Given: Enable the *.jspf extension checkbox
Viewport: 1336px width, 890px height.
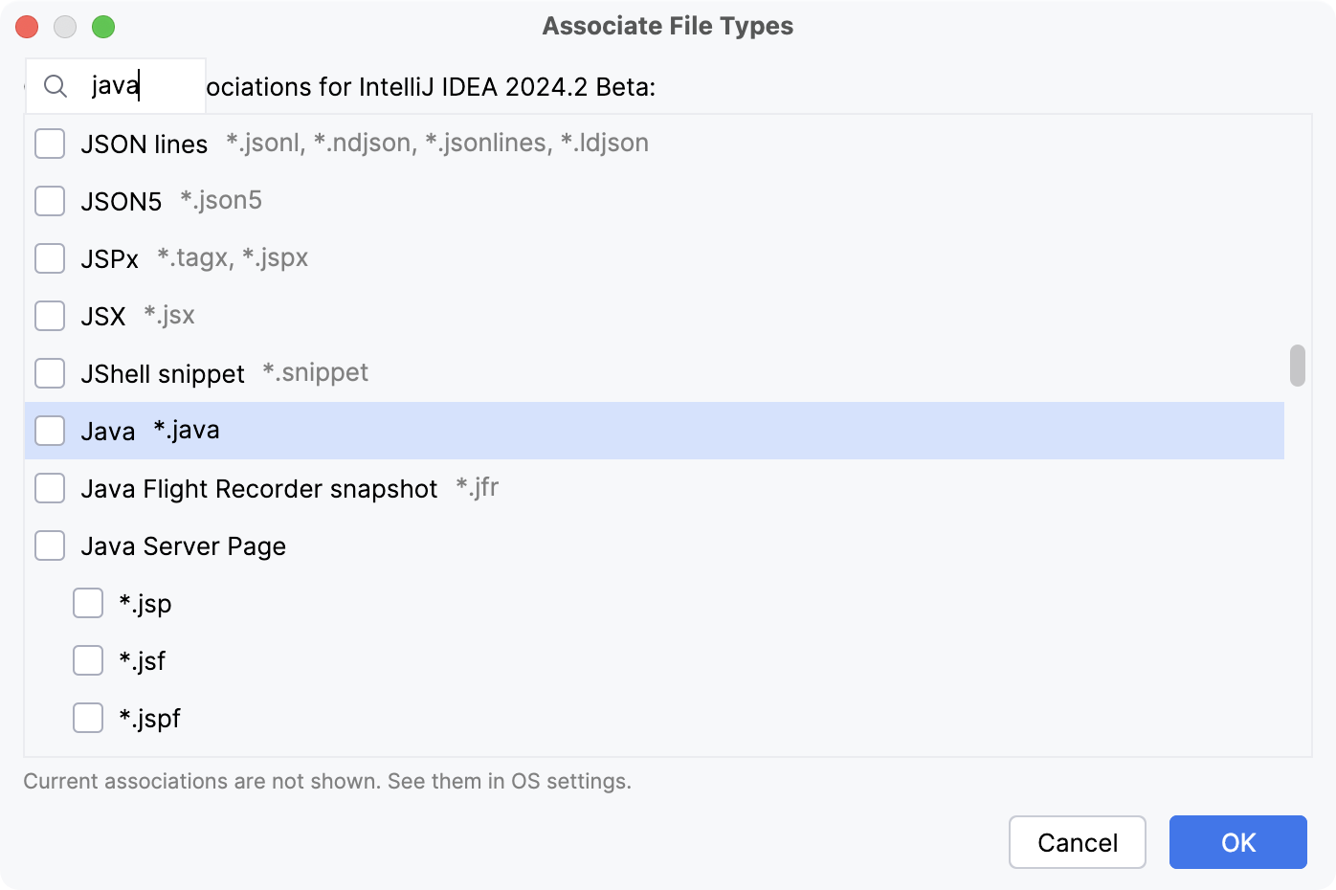Looking at the screenshot, I should click(88, 718).
